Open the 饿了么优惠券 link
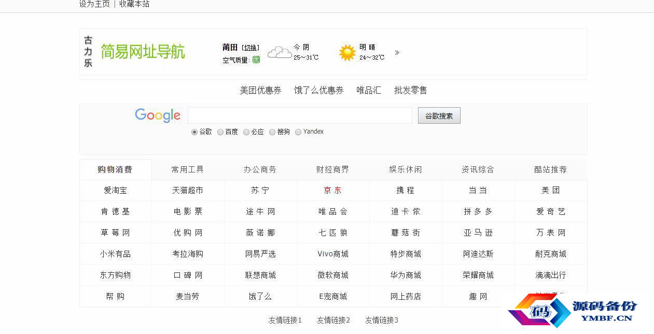The height and width of the screenshot is (334, 654). (319, 90)
